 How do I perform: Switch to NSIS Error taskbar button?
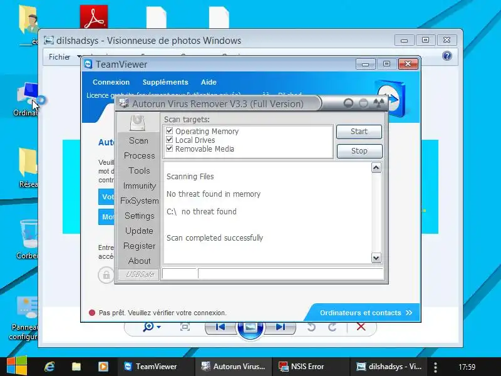(311, 367)
